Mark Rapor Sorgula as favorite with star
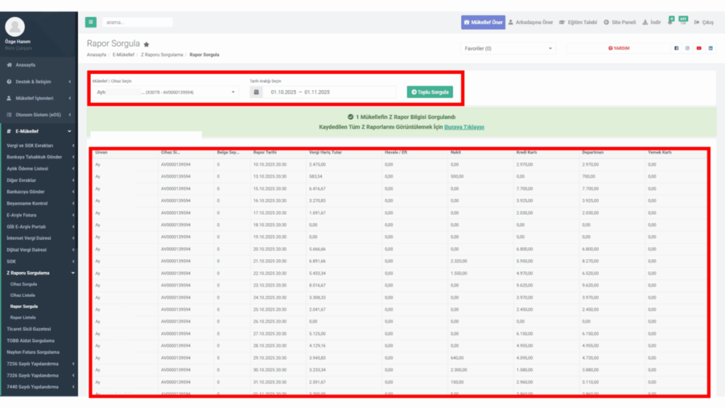 [x=147, y=45]
